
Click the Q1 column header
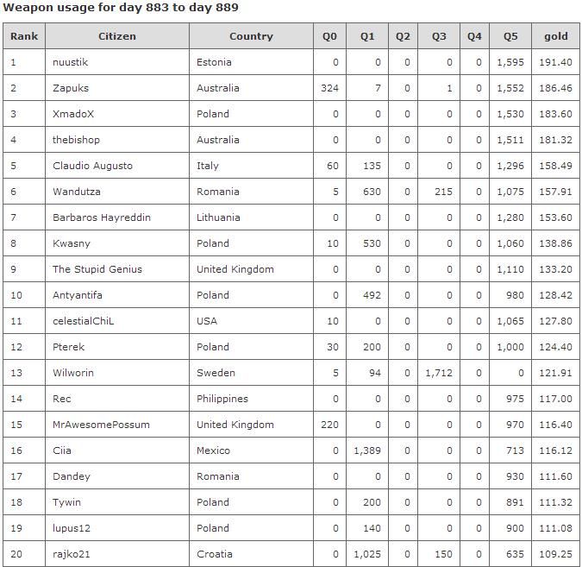(x=367, y=36)
